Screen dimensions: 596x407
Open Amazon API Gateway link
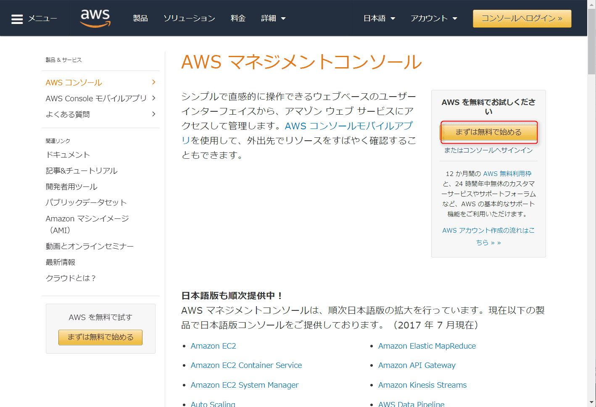coord(417,365)
